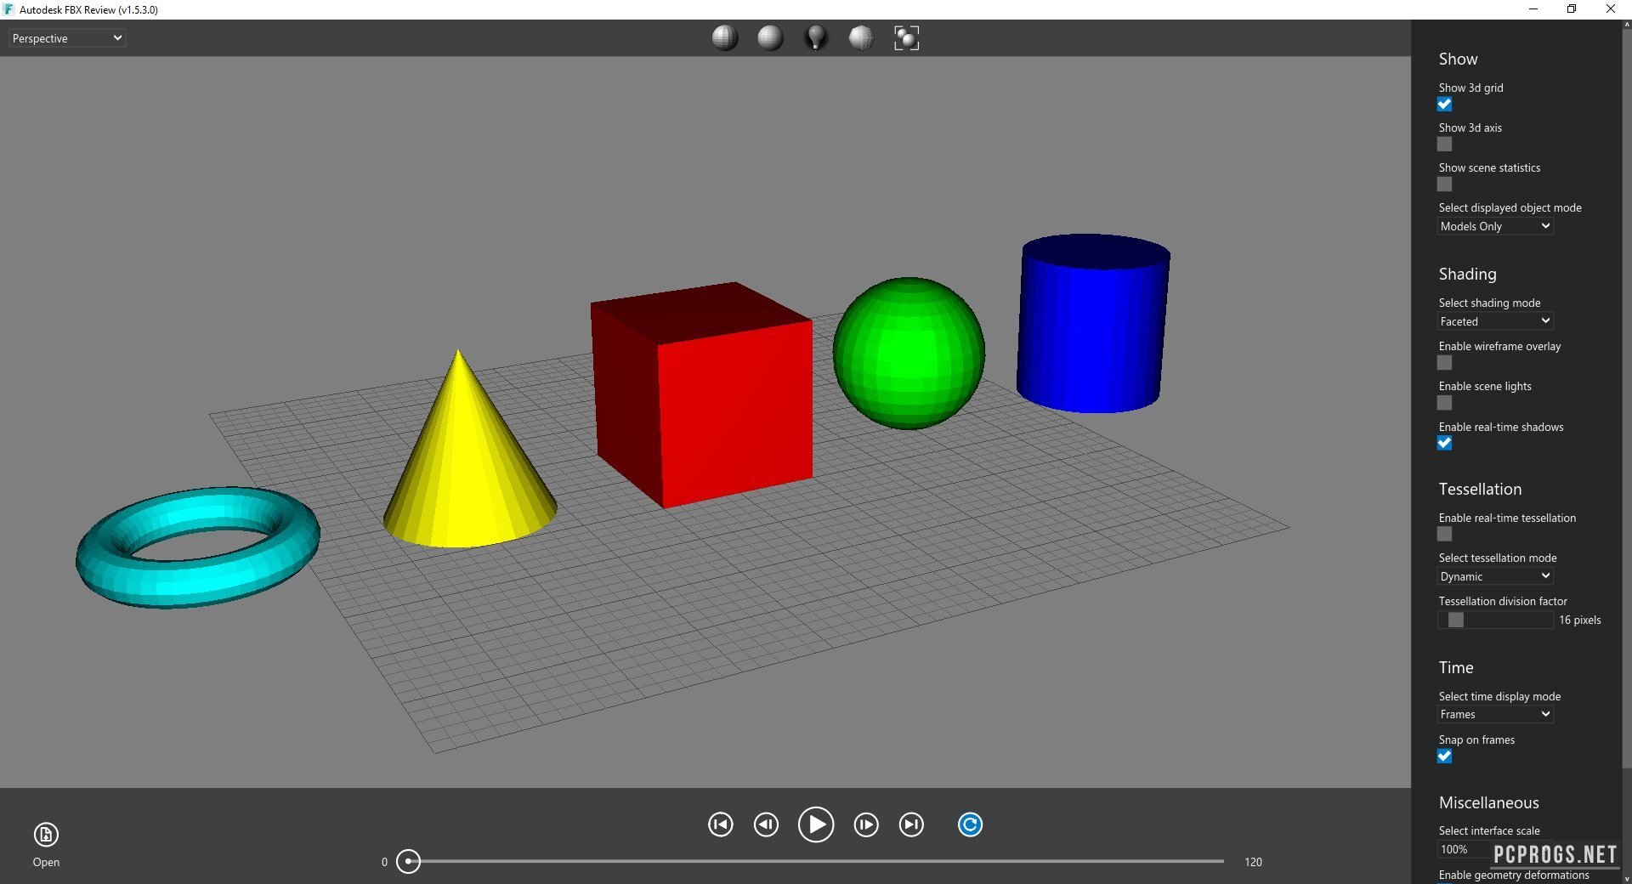Enable the Show 3d axis checkbox
The height and width of the screenshot is (884, 1632).
1444,144
